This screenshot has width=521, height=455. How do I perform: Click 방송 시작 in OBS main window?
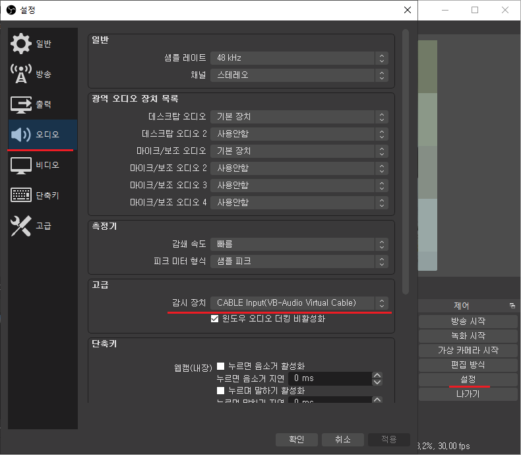(468, 322)
